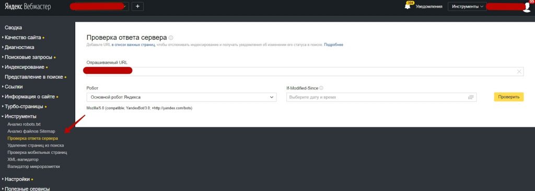Add a new site with the plus button

click(x=137, y=6)
